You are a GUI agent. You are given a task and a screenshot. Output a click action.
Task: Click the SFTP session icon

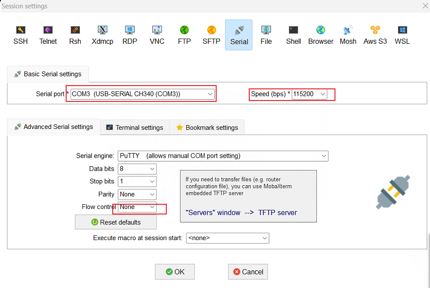(x=212, y=35)
